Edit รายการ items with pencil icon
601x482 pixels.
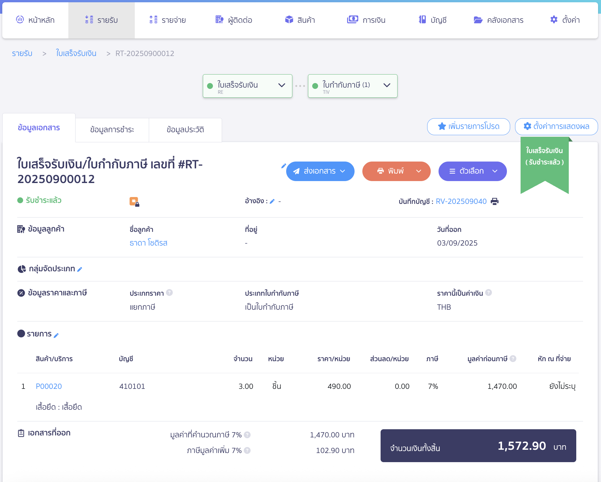(x=56, y=335)
